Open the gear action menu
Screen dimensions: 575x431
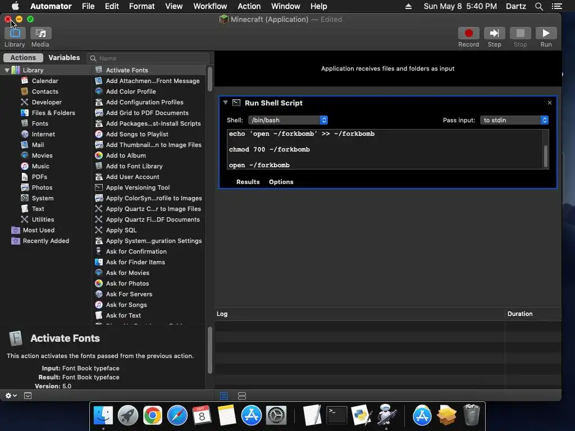pos(11,396)
